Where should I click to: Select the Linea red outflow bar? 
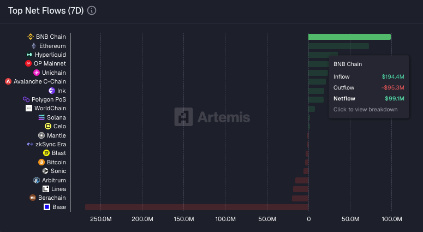[x=301, y=189]
